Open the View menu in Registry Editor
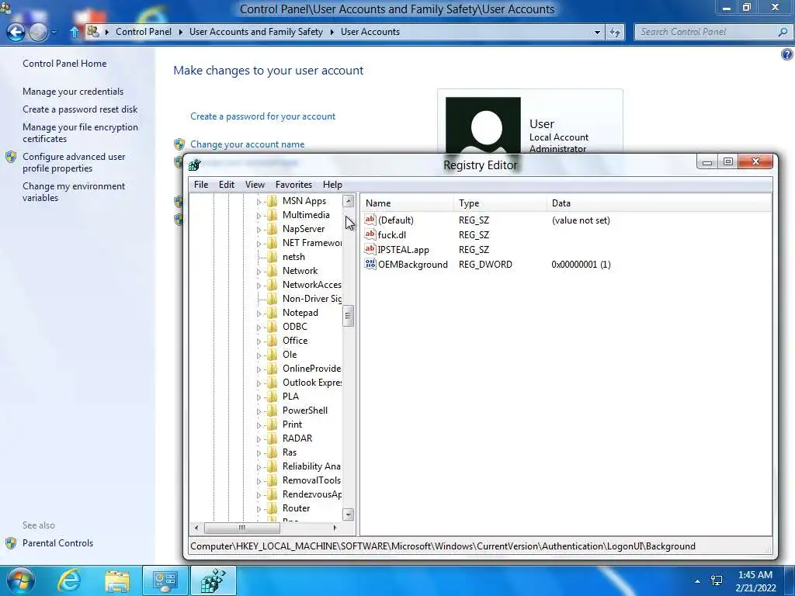Image resolution: width=795 pixels, height=596 pixels. (x=255, y=185)
